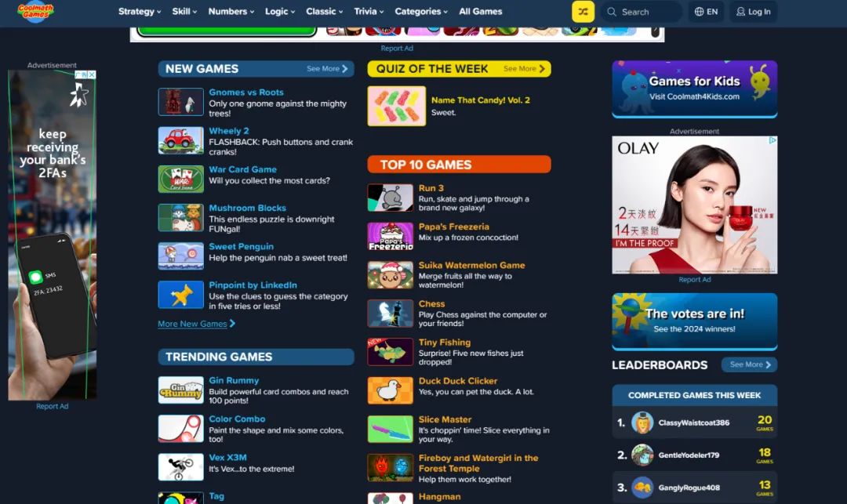
Task: Open the Gnomes vs Roots game thumbnail
Action: (x=181, y=101)
